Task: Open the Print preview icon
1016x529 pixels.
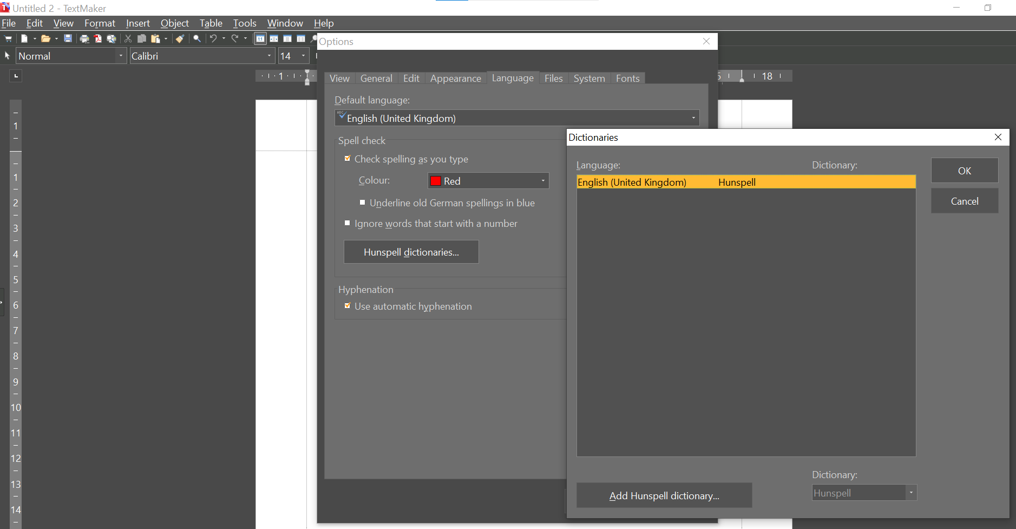Action: [x=112, y=38]
